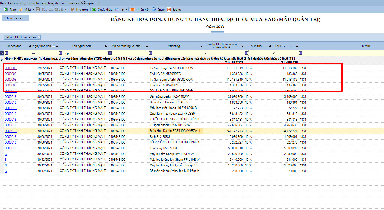Screen dimensions: 384x210
Task: Select the Điều khiển Daikin BRC4C65 cell
Action: click(x=176, y=102)
